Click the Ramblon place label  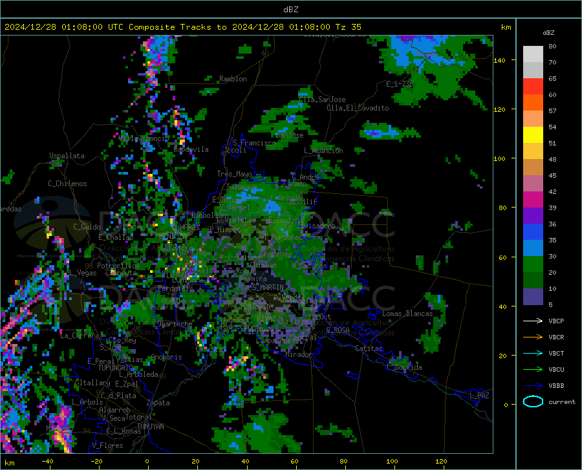[233, 79]
